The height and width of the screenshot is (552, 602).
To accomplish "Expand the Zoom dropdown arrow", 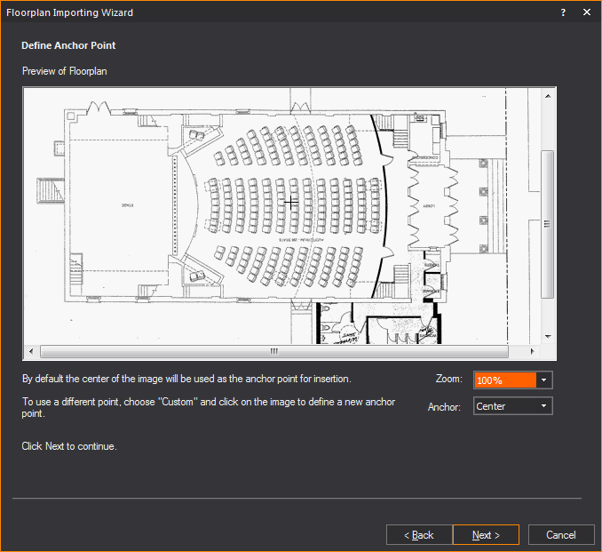I will pyautogui.click(x=544, y=380).
